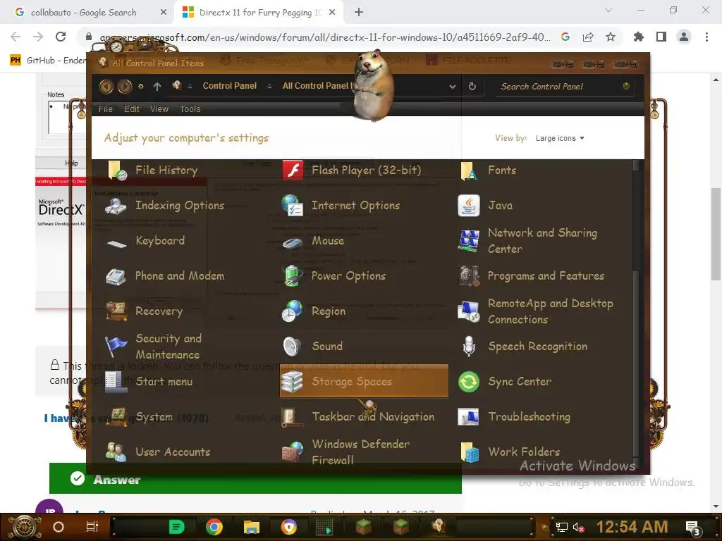Open Programs and Features

(x=532, y=276)
